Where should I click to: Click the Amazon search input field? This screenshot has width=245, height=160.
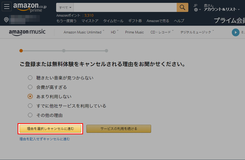125,8
